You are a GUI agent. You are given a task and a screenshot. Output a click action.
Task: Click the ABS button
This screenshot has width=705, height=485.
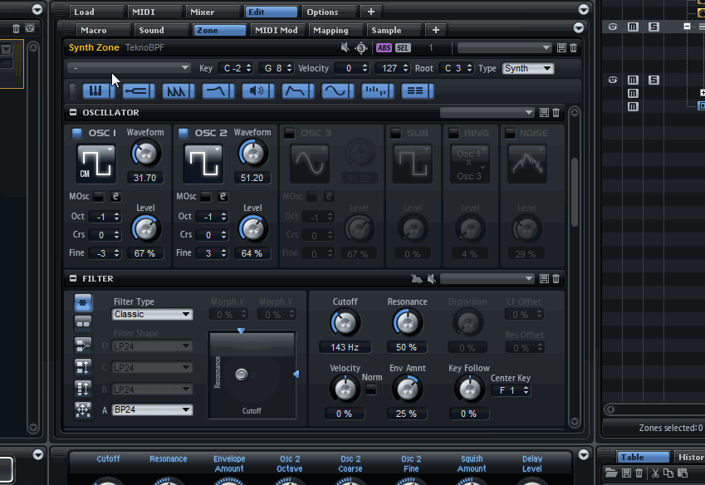point(384,47)
